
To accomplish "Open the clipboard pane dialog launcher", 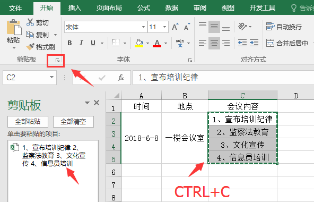I will [57, 60].
